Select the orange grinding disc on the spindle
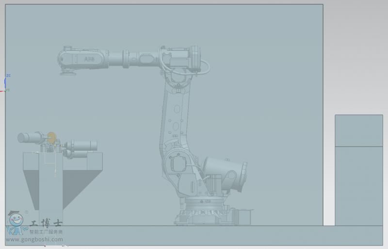This screenshot has height=249, width=388. click(x=51, y=137)
